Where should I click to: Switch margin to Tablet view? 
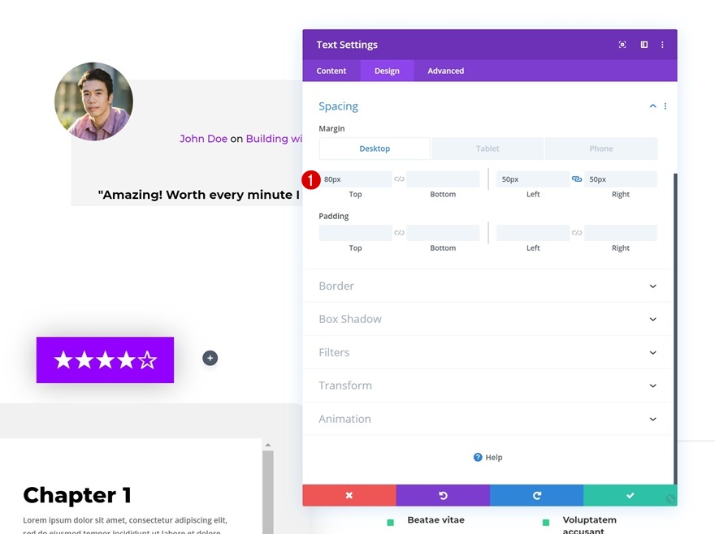pos(487,149)
